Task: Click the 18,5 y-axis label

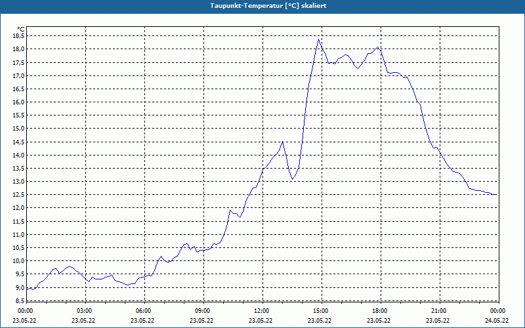Action: tap(18, 36)
